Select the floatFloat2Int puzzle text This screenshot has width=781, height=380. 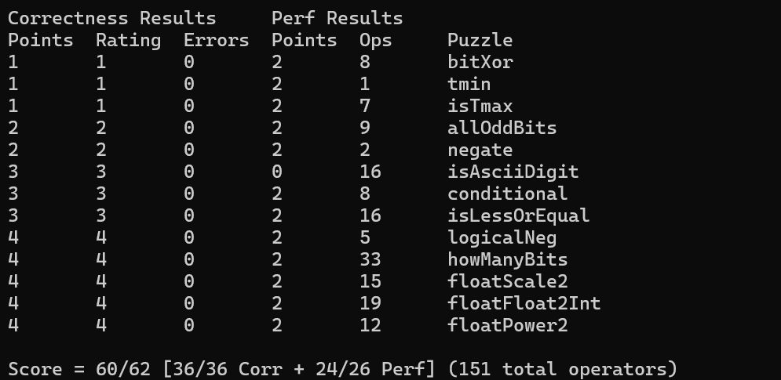[x=524, y=303]
